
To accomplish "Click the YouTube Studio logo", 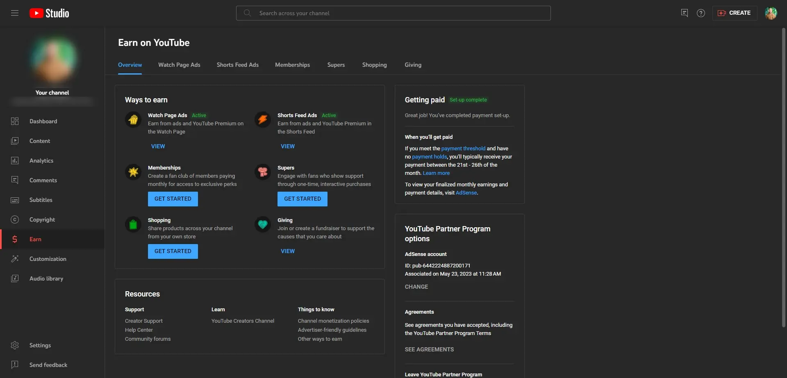I will coord(49,13).
